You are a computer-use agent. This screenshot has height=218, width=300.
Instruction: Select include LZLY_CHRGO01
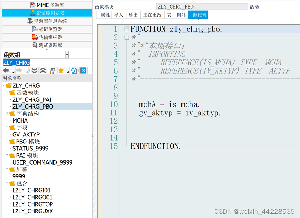click(32, 197)
